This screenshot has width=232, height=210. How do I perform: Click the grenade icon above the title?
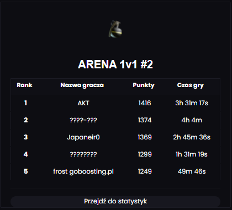point(115,29)
